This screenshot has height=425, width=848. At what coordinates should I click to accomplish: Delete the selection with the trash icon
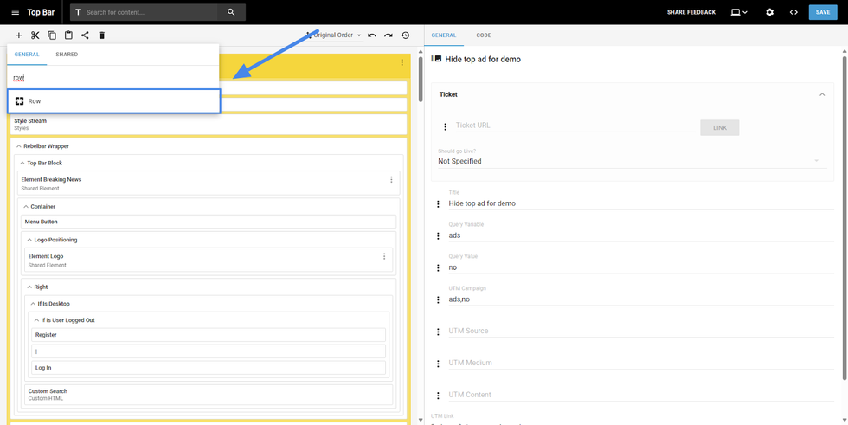point(101,35)
